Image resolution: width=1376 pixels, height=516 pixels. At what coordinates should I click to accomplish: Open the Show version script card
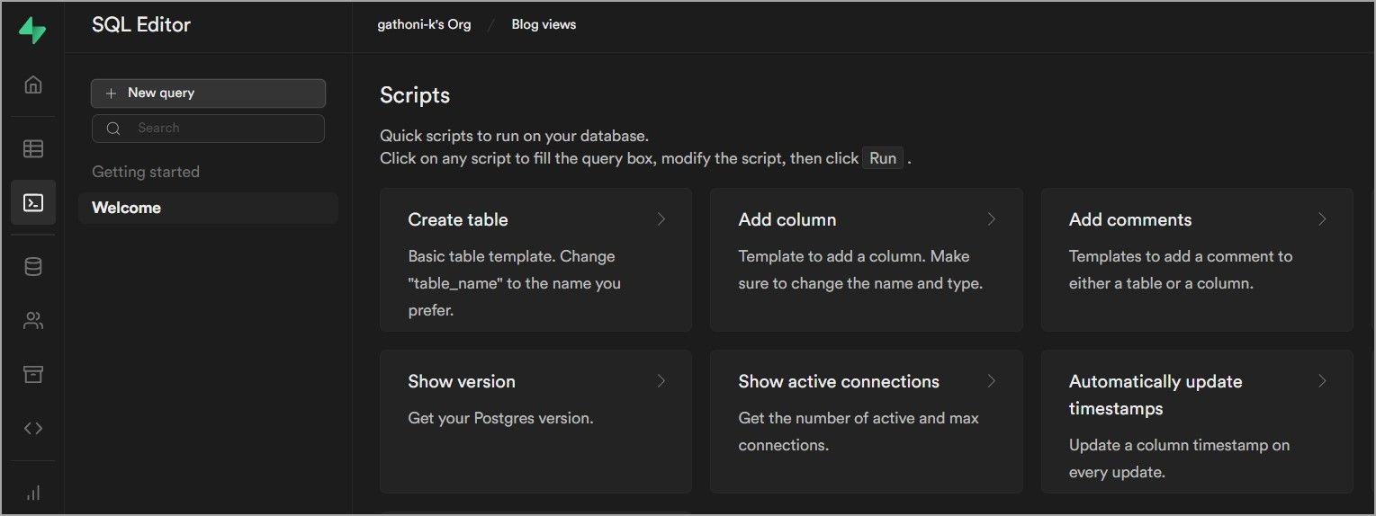535,421
